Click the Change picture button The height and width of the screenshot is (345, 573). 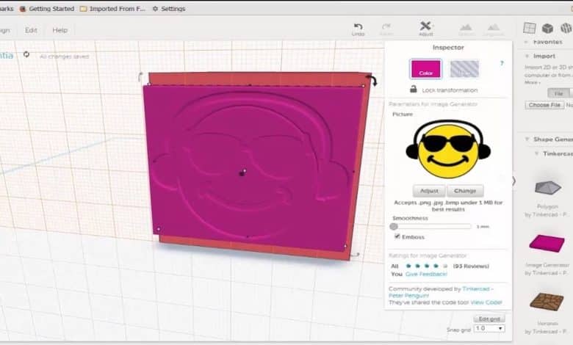465,191
